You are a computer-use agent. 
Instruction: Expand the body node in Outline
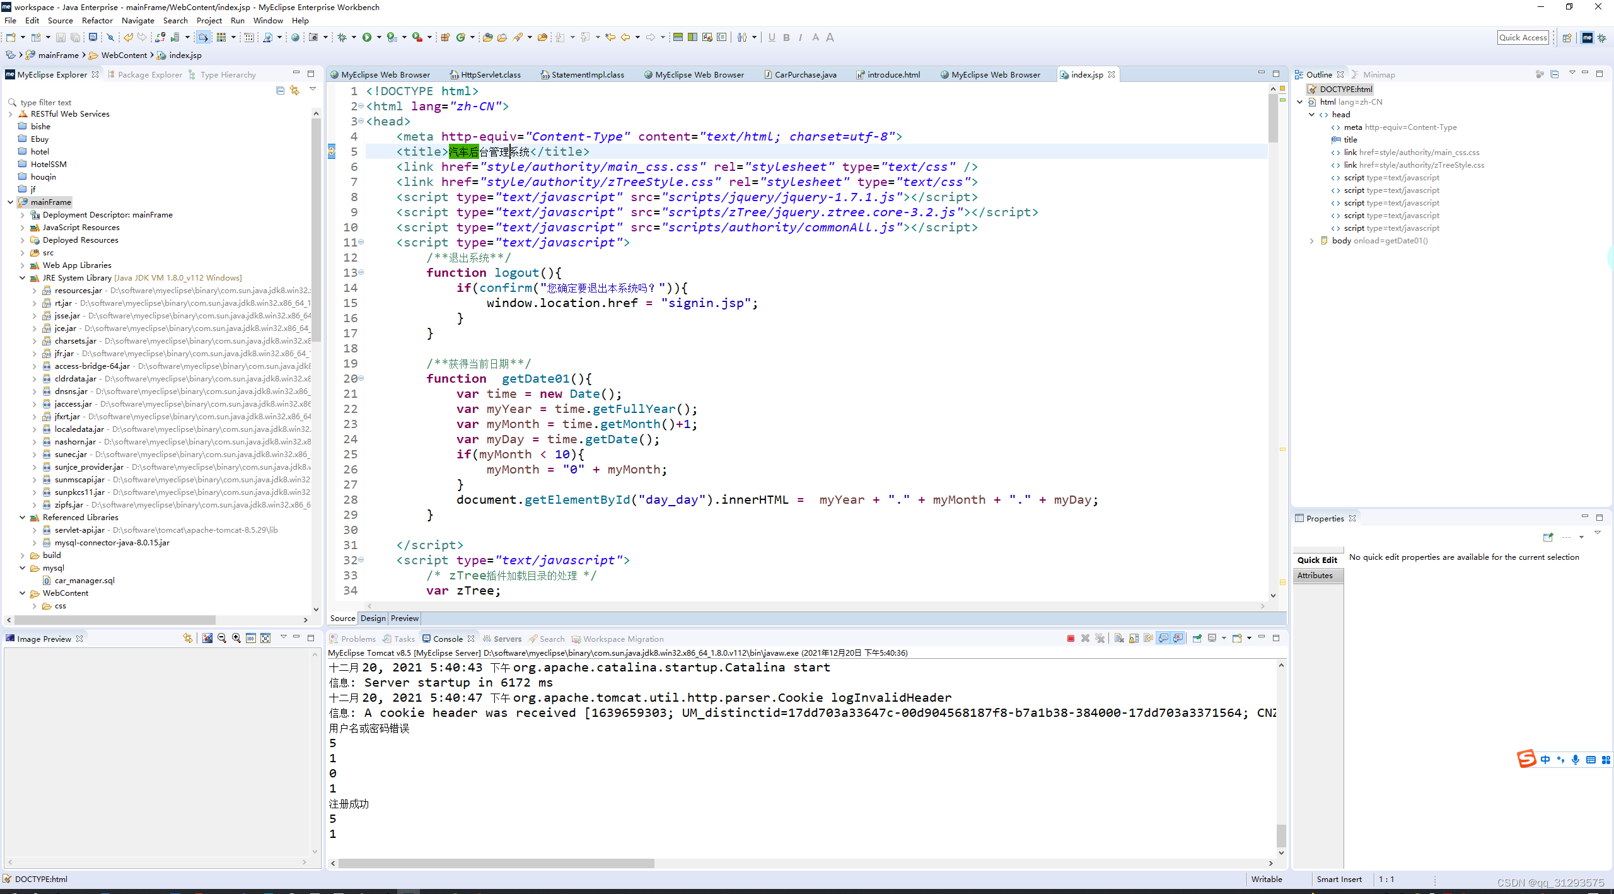(1311, 241)
